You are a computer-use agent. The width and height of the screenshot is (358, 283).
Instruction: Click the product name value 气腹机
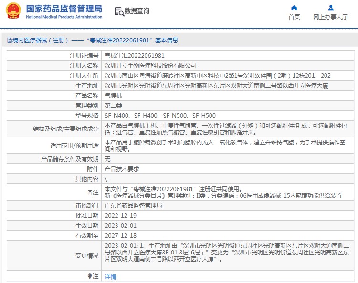click(113, 95)
